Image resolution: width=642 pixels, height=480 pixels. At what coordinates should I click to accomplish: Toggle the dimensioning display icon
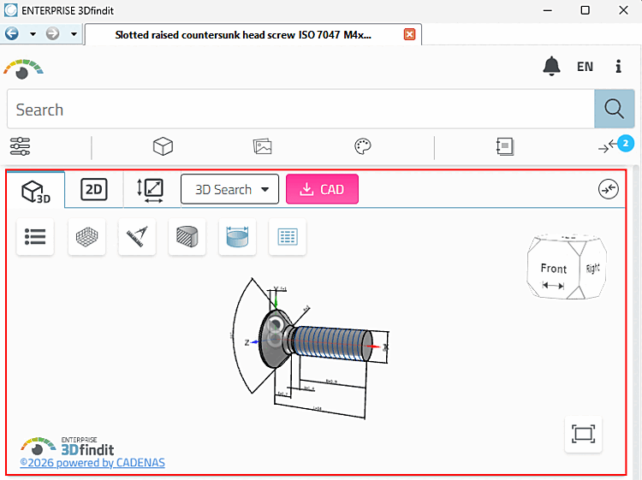tap(237, 237)
